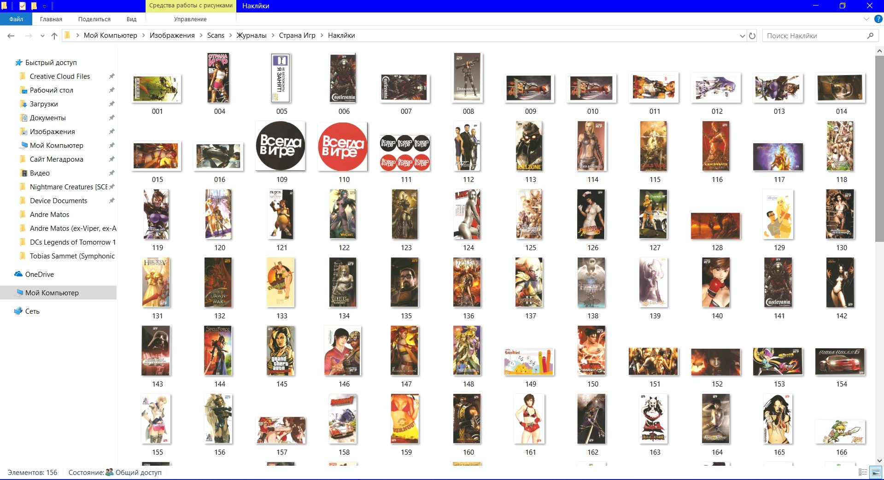
Task: Switch to the Главная ribbon tab
Action: 51,19
